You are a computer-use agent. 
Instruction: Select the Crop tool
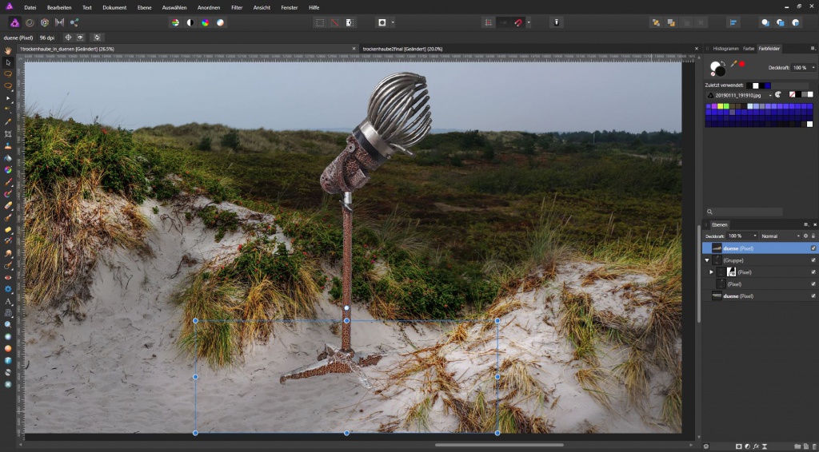click(8, 134)
